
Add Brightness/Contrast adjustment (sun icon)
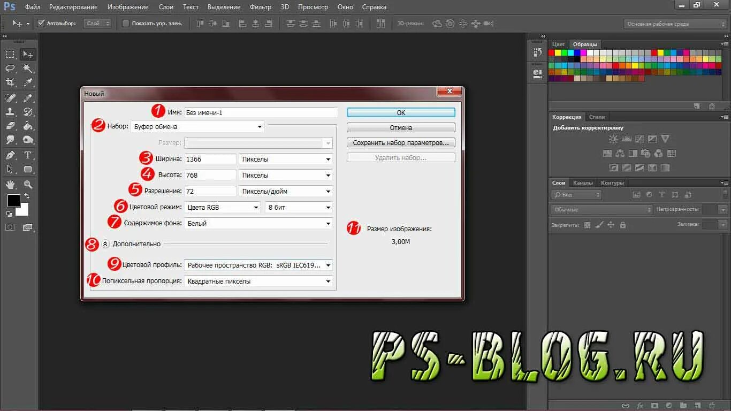tap(613, 139)
